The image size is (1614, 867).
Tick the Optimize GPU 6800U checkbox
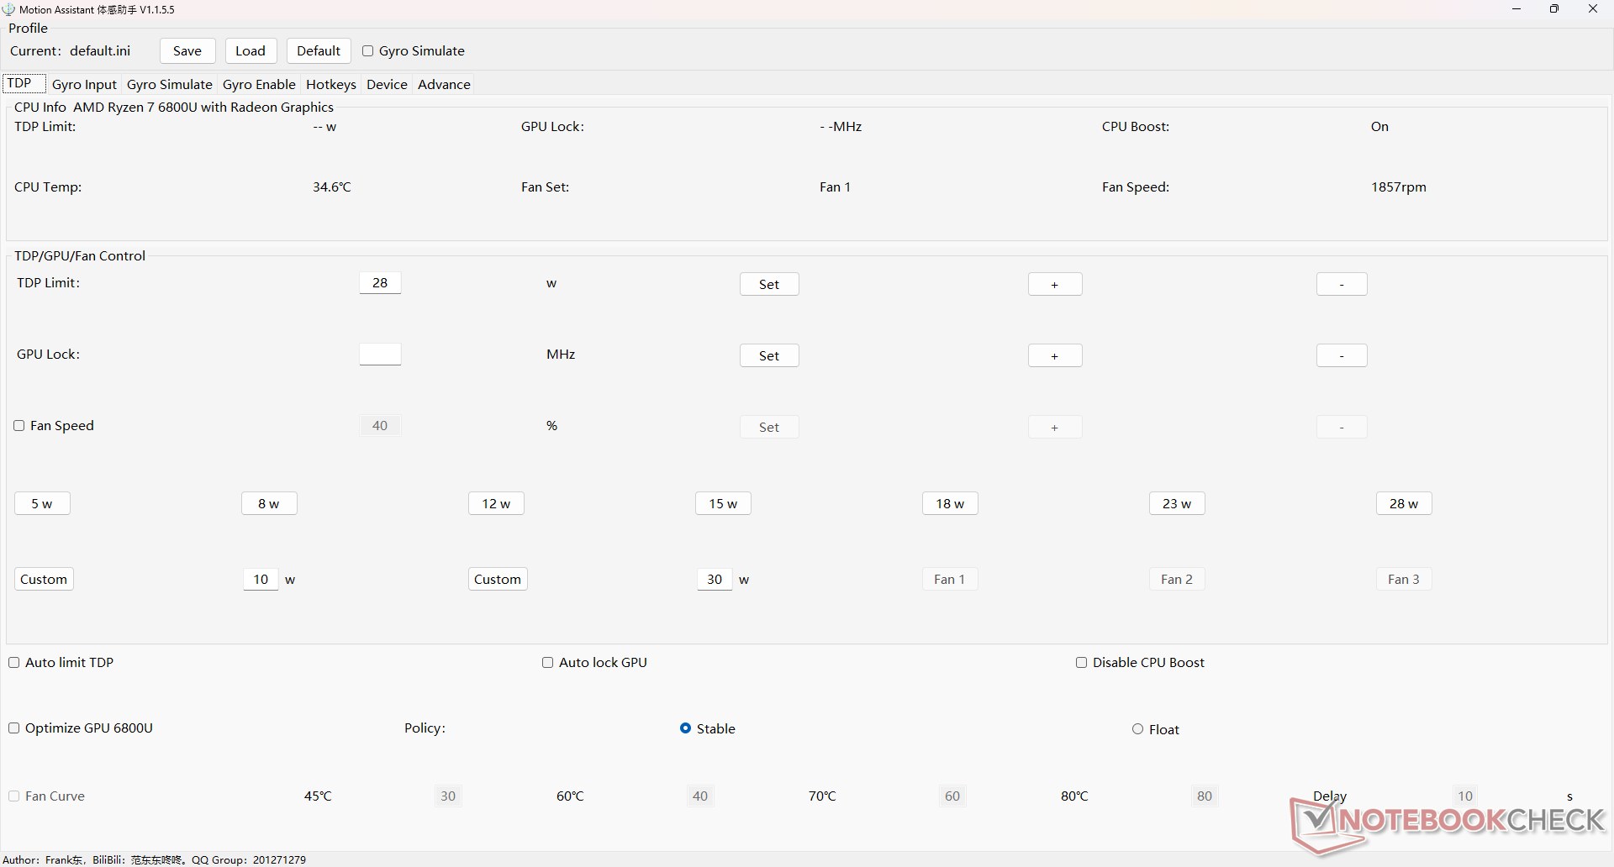14,728
